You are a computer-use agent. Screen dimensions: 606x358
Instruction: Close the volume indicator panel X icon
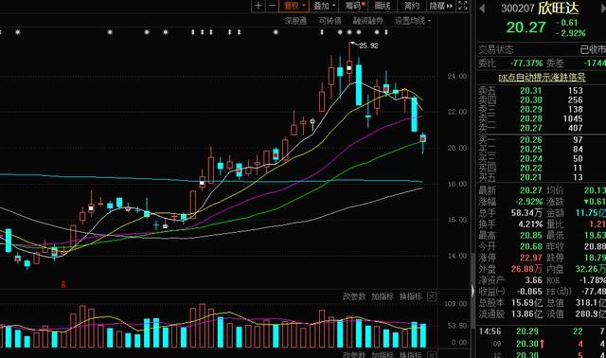[x=432, y=296]
